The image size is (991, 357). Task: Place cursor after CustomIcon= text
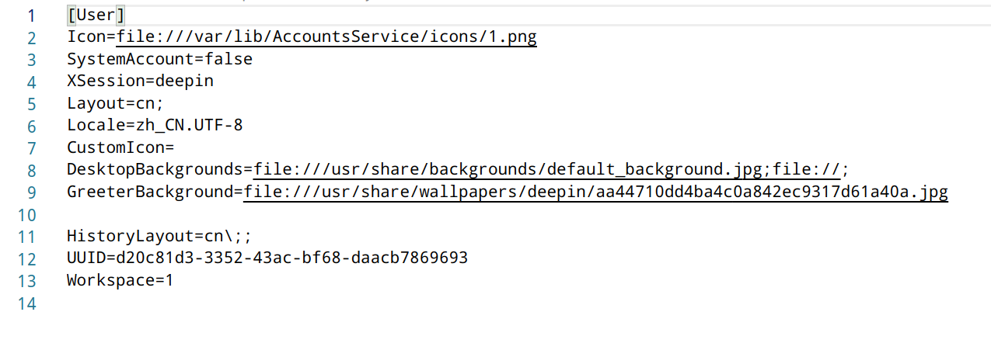[176, 147]
